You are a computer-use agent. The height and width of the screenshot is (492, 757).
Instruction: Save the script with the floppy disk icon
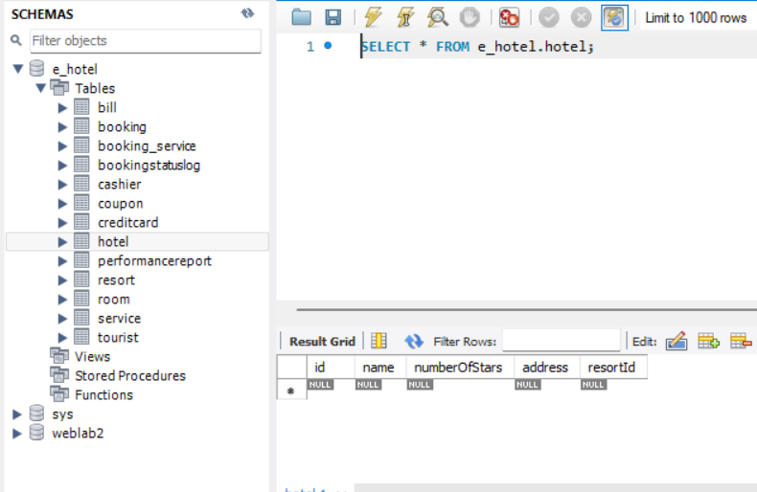[x=333, y=17]
